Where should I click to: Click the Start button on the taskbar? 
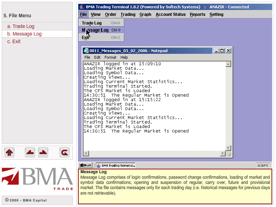[x=85, y=165]
